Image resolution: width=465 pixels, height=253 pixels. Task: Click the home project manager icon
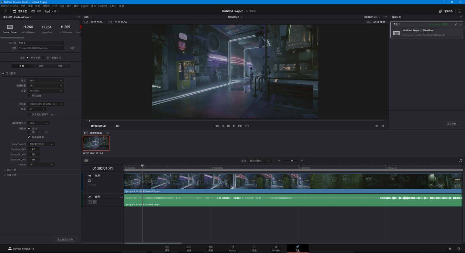point(449,248)
